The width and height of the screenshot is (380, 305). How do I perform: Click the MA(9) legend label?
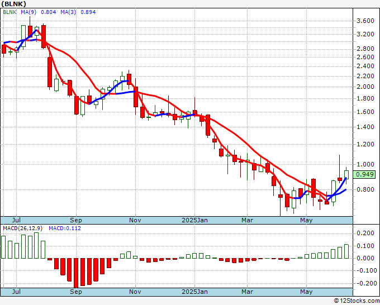coord(28,12)
